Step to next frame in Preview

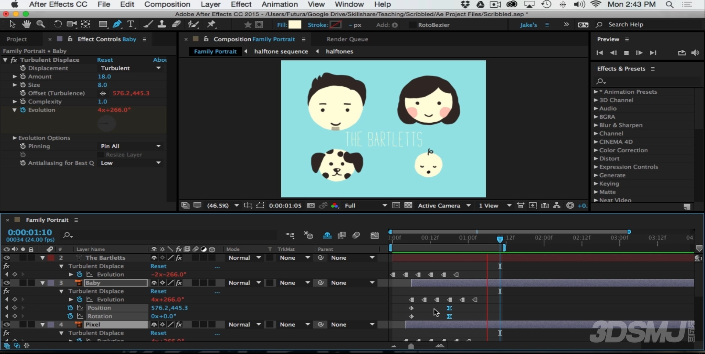tap(639, 53)
